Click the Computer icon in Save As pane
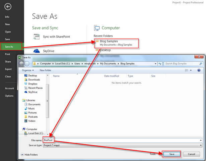 tap(97, 28)
